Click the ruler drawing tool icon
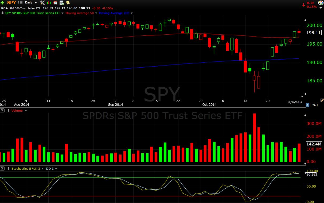324x203 pixels. (x=322, y=101)
